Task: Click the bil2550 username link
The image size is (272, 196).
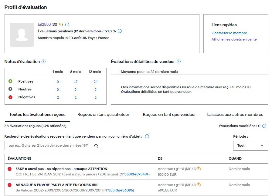Action: pos(44,24)
